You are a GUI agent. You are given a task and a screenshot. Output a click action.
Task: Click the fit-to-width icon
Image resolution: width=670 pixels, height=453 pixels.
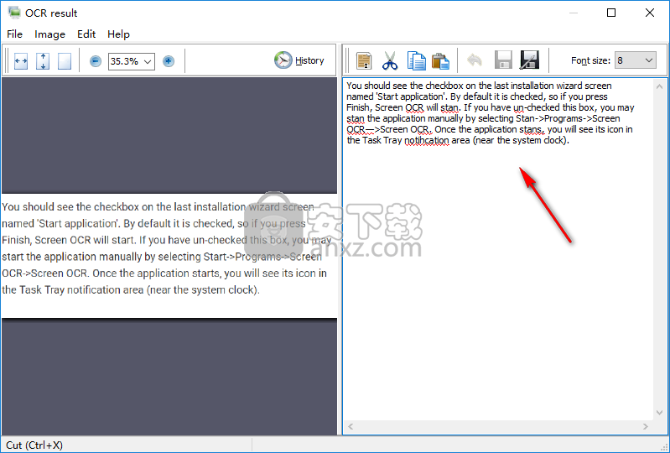pos(21,61)
